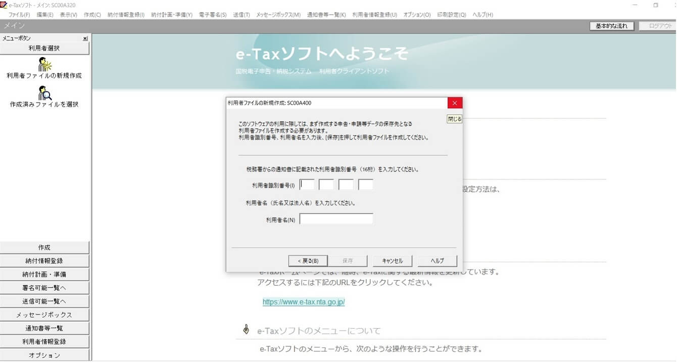Click the second 利用者識別番号 box
Screen dimensions: 677x362
[326, 185]
